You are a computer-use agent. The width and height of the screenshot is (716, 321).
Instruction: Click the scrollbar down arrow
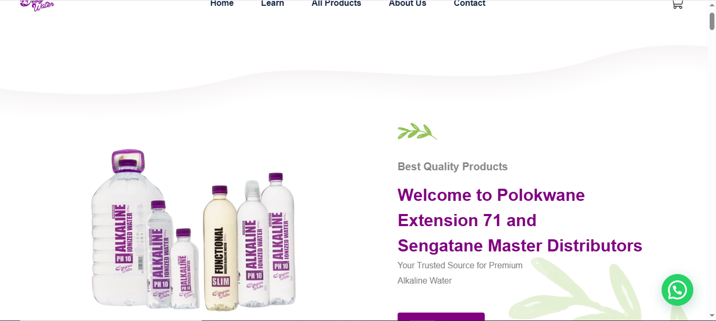(712, 316)
